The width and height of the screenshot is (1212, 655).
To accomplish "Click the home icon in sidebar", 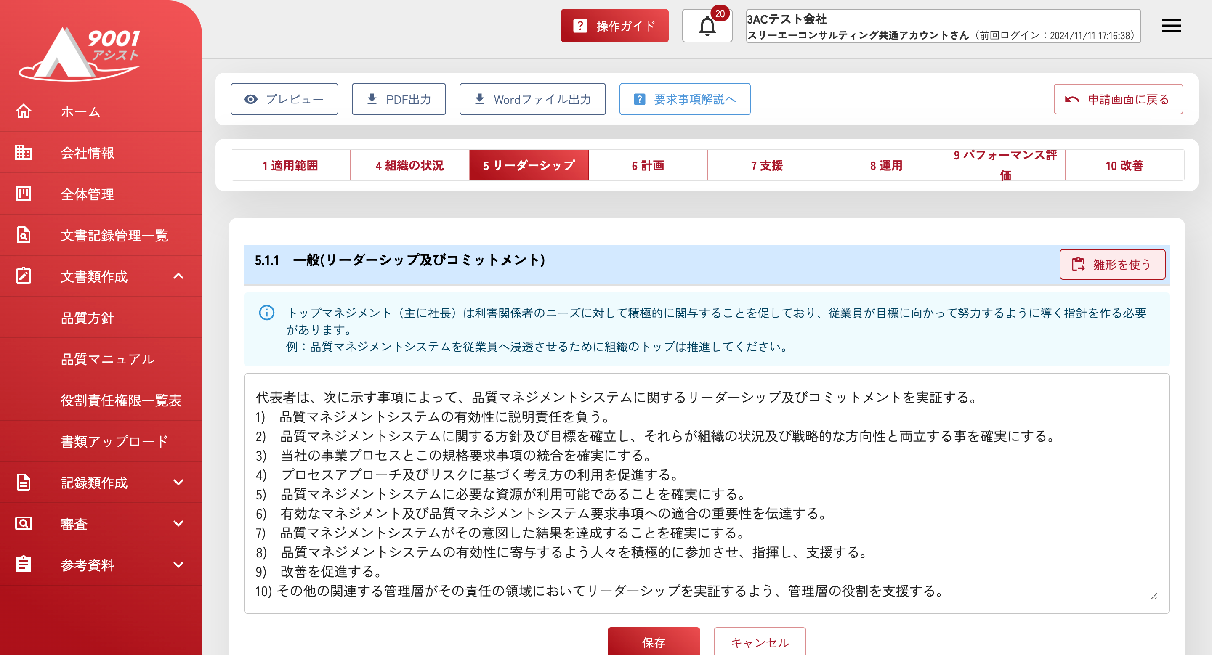I will [x=24, y=111].
